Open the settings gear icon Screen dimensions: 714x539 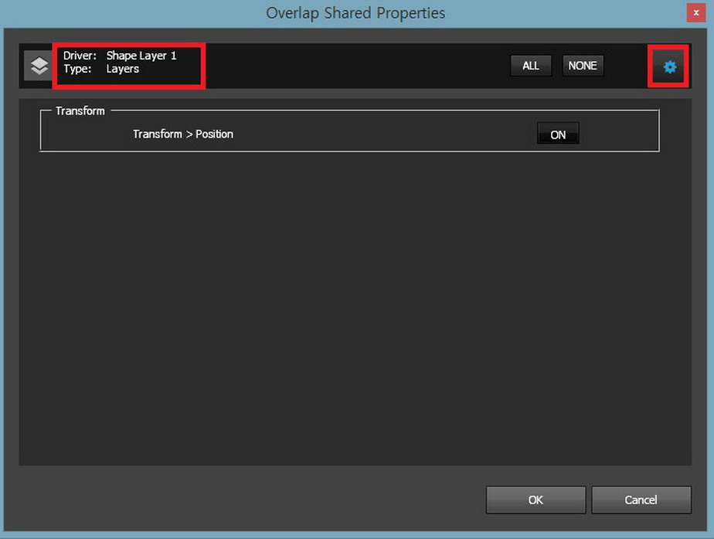click(669, 67)
